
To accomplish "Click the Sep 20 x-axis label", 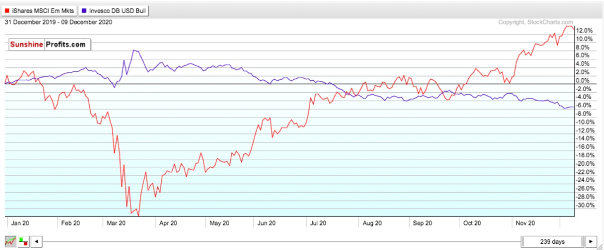I will pyautogui.click(x=422, y=223).
